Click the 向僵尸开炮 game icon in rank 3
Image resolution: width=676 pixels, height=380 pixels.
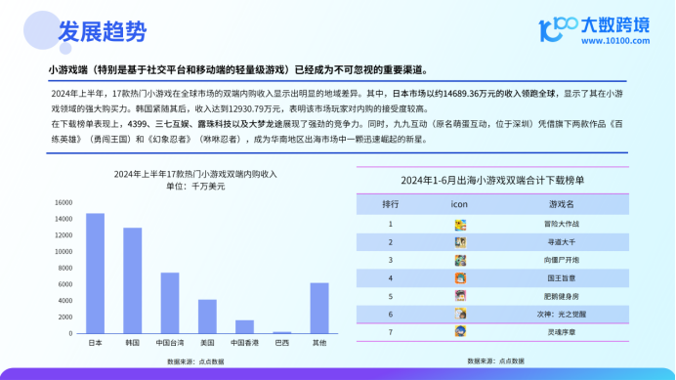[460, 261]
